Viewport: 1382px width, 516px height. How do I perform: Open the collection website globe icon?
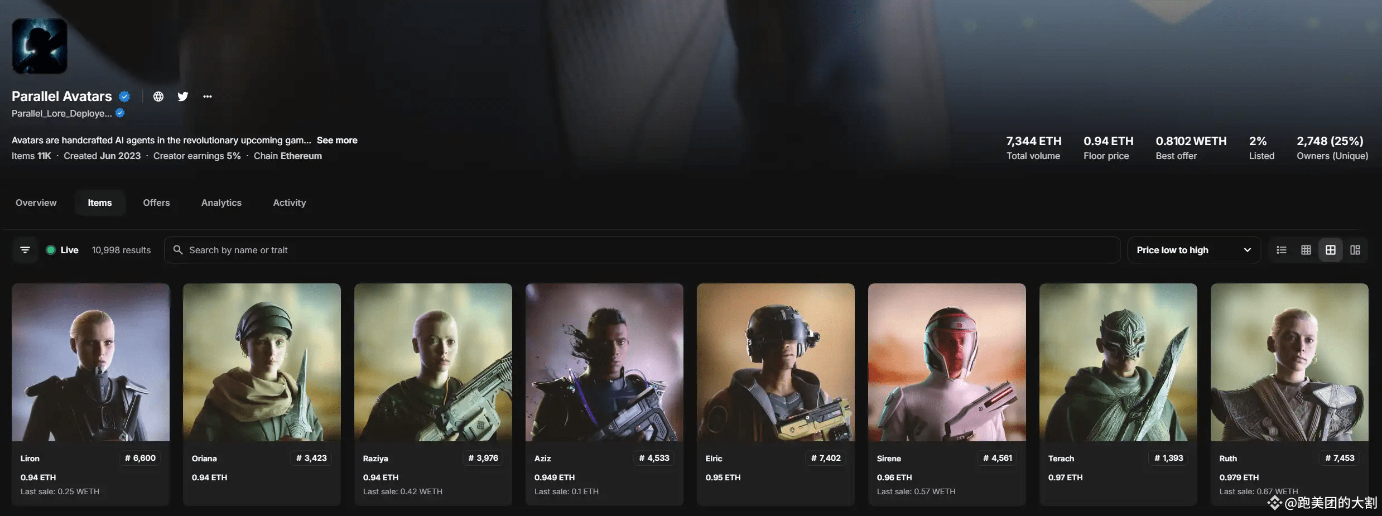pos(158,97)
